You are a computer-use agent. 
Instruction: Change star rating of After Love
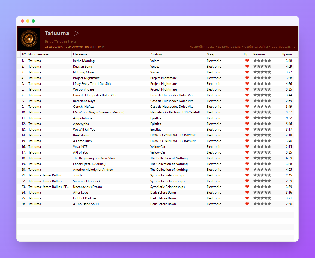point(262,192)
